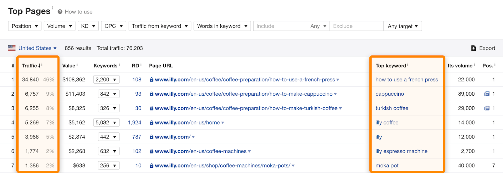Viewport: 503px width, 173px height.
Task: Expand the 2,200 keywords dropdown
Action: click(x=106, y=80)
